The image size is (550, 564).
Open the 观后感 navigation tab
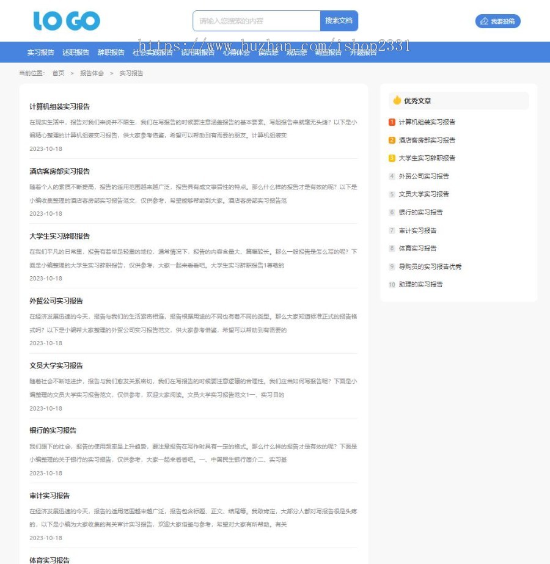point(296,52)
